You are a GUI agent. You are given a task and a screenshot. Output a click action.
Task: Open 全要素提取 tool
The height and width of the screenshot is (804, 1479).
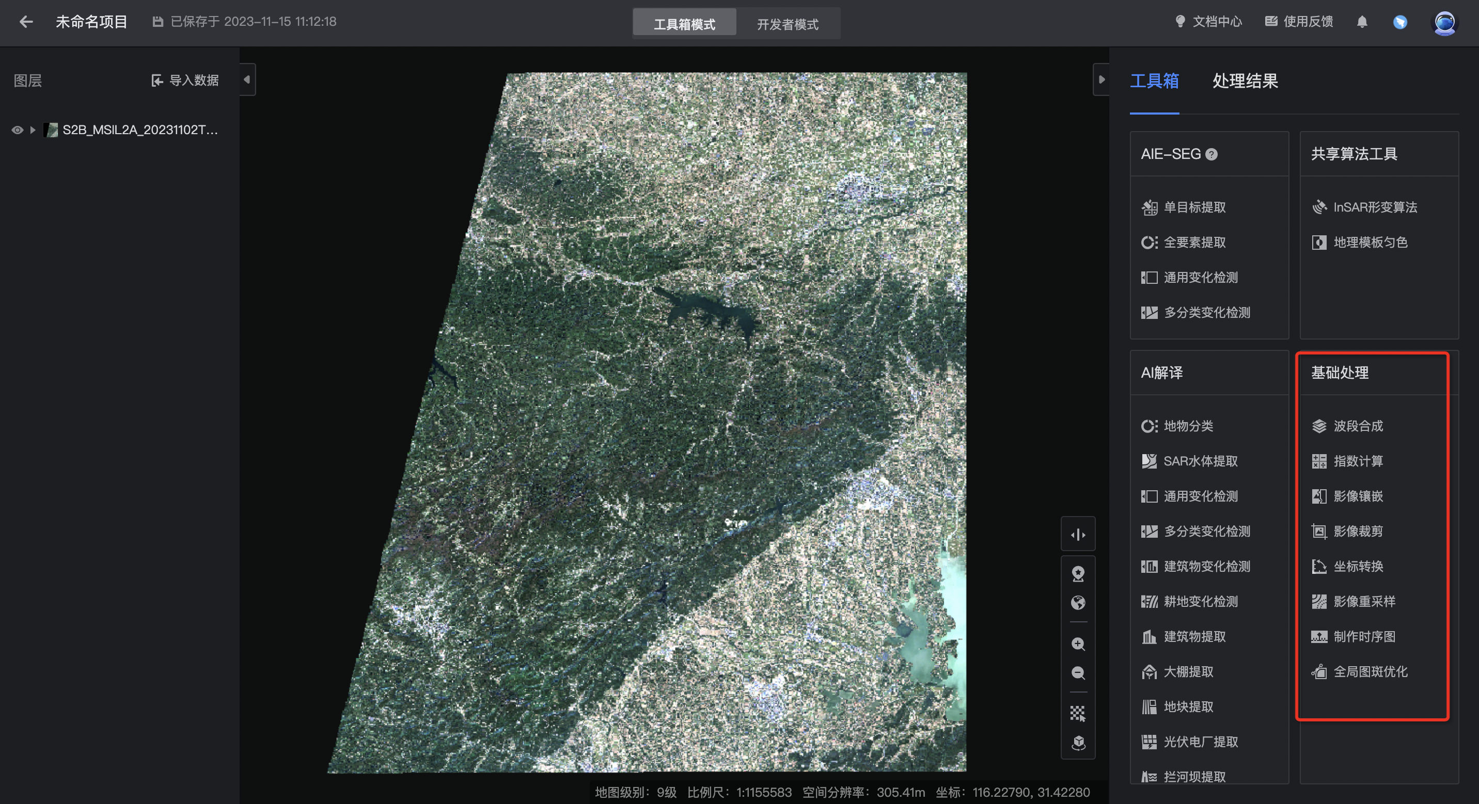tap(1183, 242)
